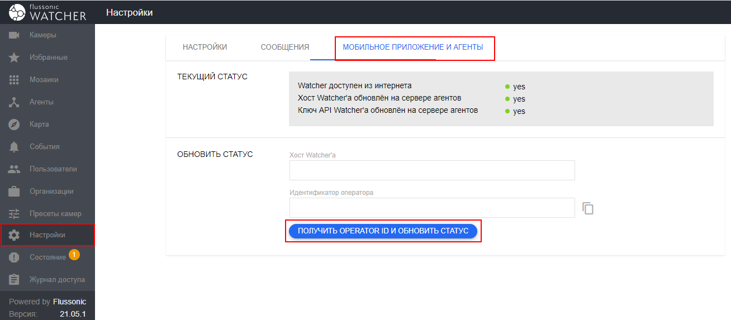Screen dimensions: 731x320
Task: Open the СООБЩЕНИЯ tab
Action: tap(284, 47)
